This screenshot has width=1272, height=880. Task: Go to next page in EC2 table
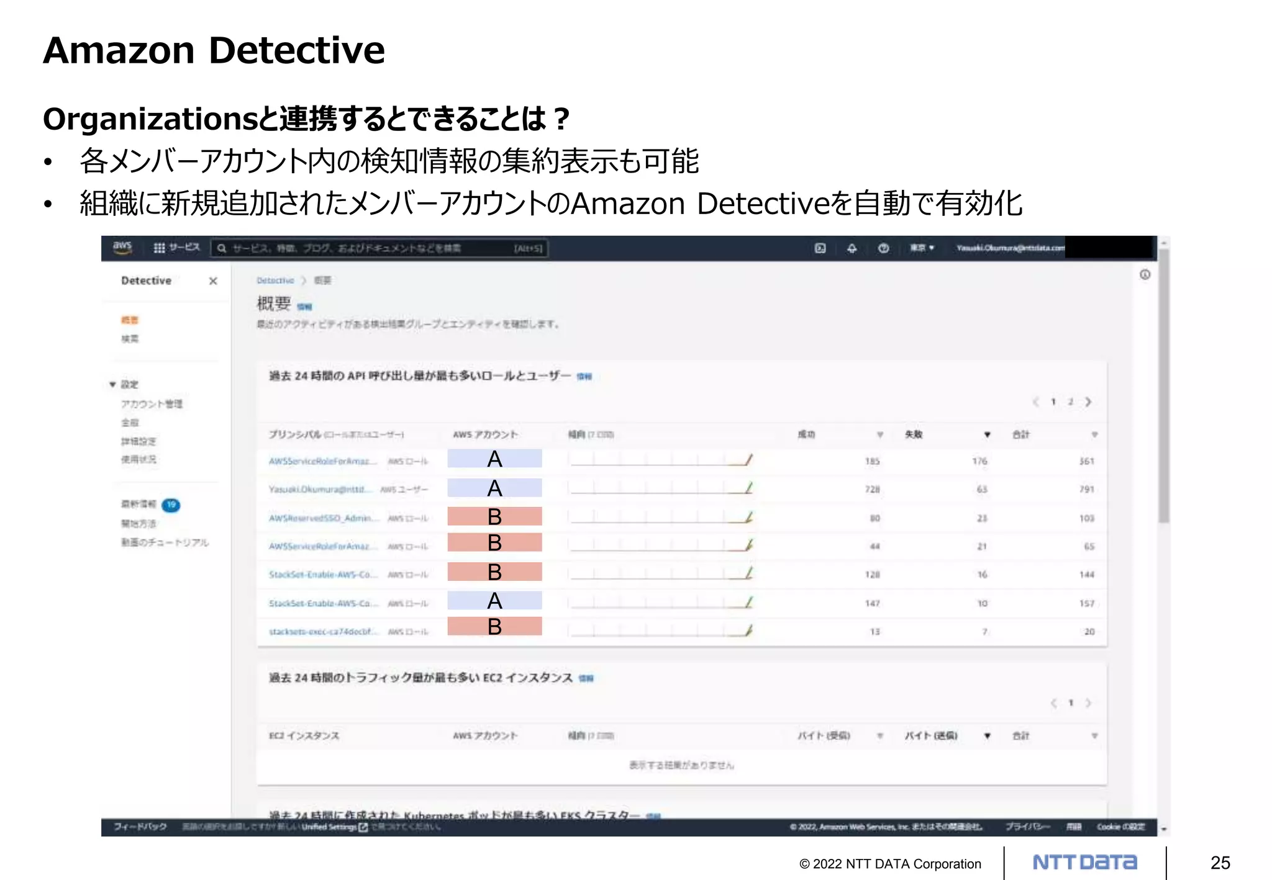(x=1088, y=703)
